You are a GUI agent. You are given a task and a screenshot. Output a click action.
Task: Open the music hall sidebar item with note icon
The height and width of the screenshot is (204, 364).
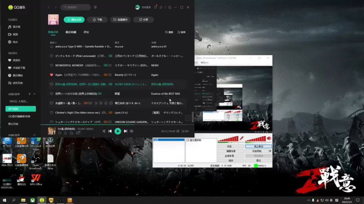tap(14, 27)
